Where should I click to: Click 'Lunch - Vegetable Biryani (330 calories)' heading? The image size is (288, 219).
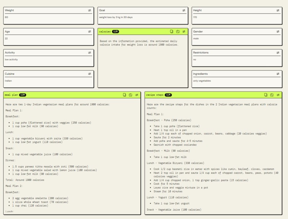[175, 163]
